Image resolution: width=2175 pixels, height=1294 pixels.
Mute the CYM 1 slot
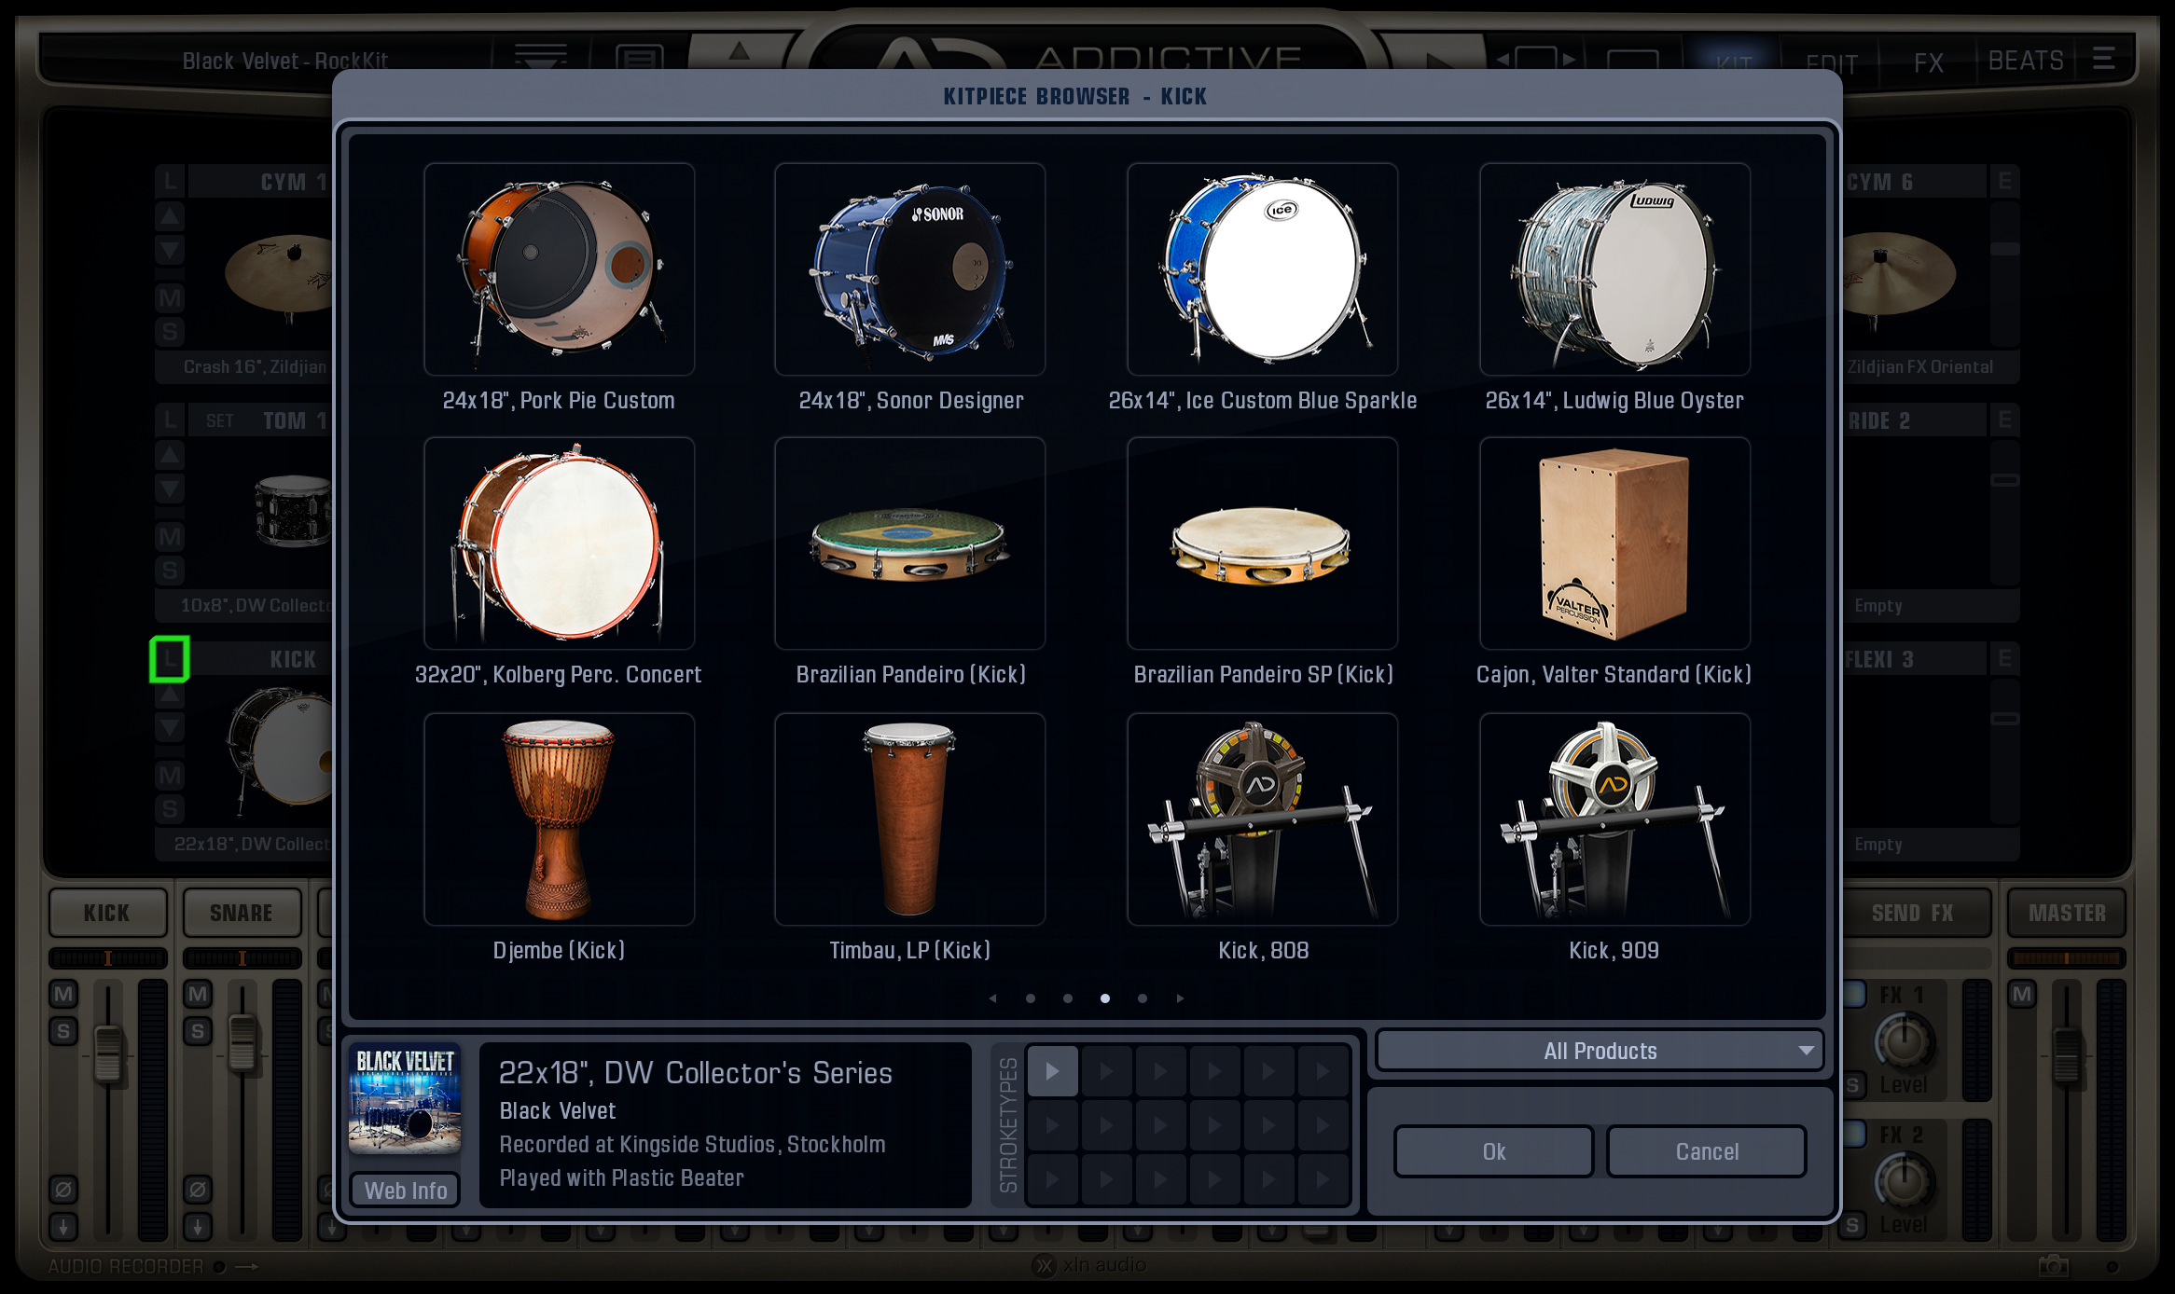pos(170,298)
